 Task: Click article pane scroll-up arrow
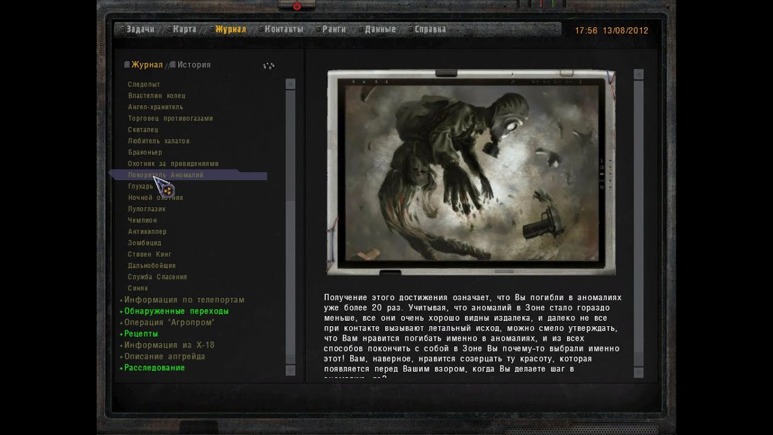(x=638, y=74)
